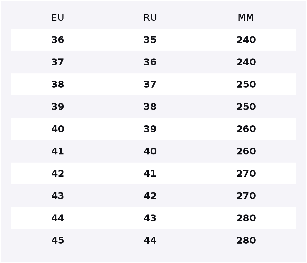Select EU size 36 cell

tap(57, 40)
